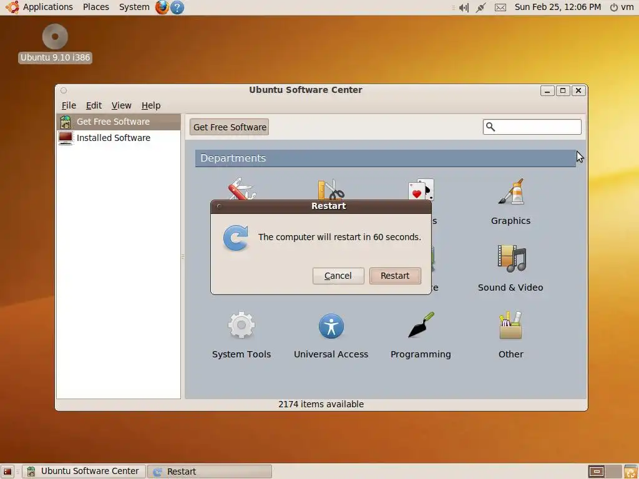Open the System Tools gear icon
The image size is (639, 479).
point(241,325)
